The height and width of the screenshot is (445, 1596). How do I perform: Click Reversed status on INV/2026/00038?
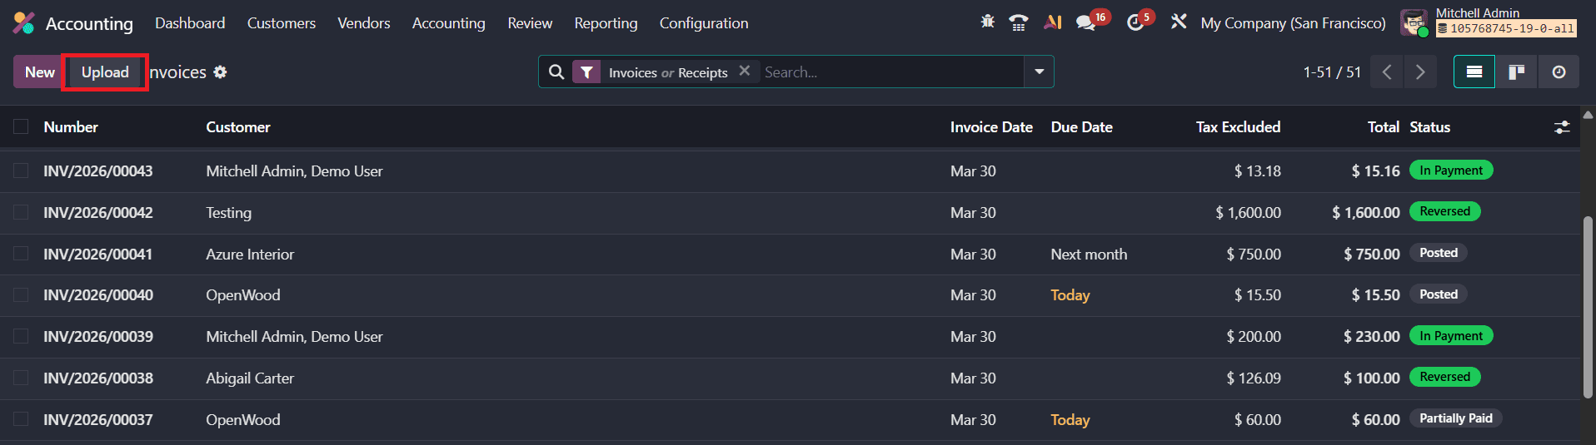(x=1444, y=377)
